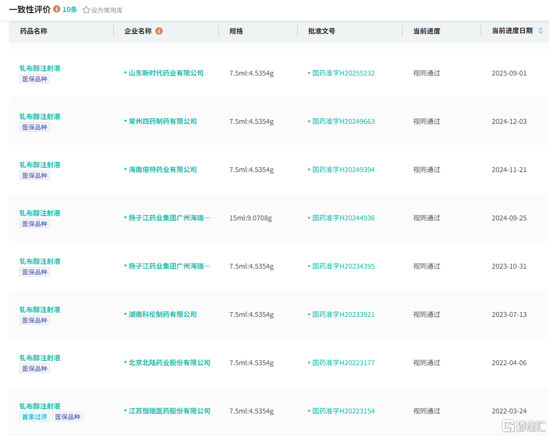Open 钆布醇注射液 in 海南倍特 row
This screenshot has height=436, width=549.
coord(40,165)
